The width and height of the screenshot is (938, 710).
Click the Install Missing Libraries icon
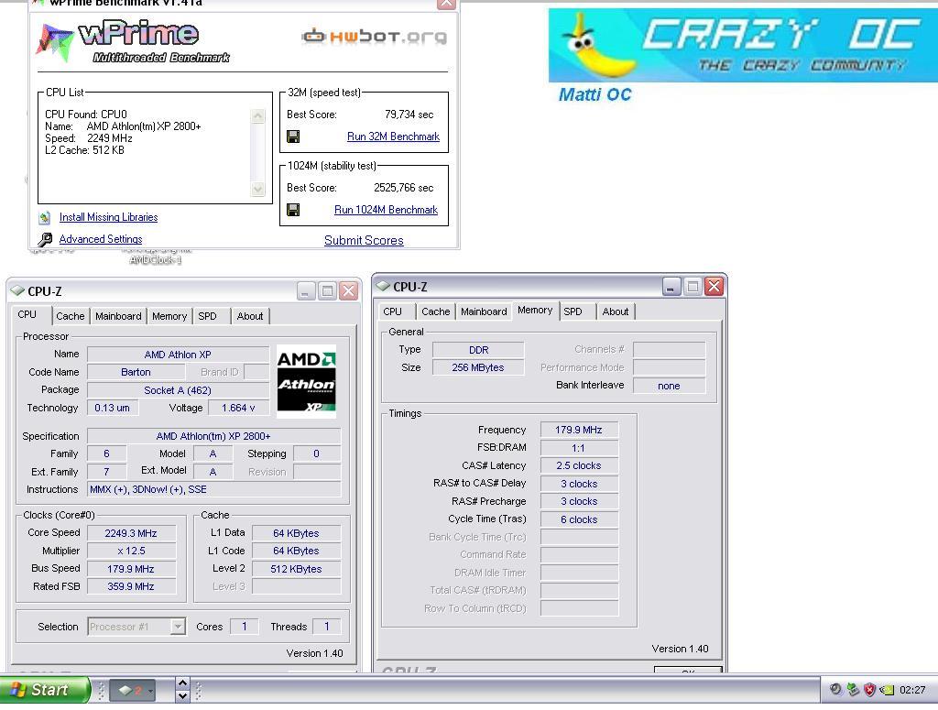click(45, 217)
